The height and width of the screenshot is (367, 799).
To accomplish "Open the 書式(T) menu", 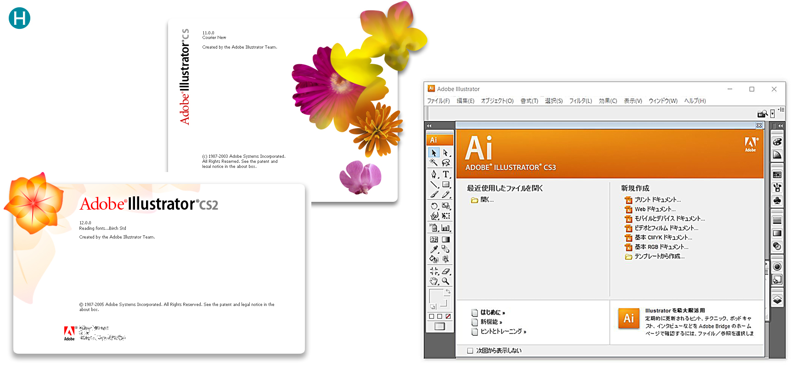I will (529, 101).
